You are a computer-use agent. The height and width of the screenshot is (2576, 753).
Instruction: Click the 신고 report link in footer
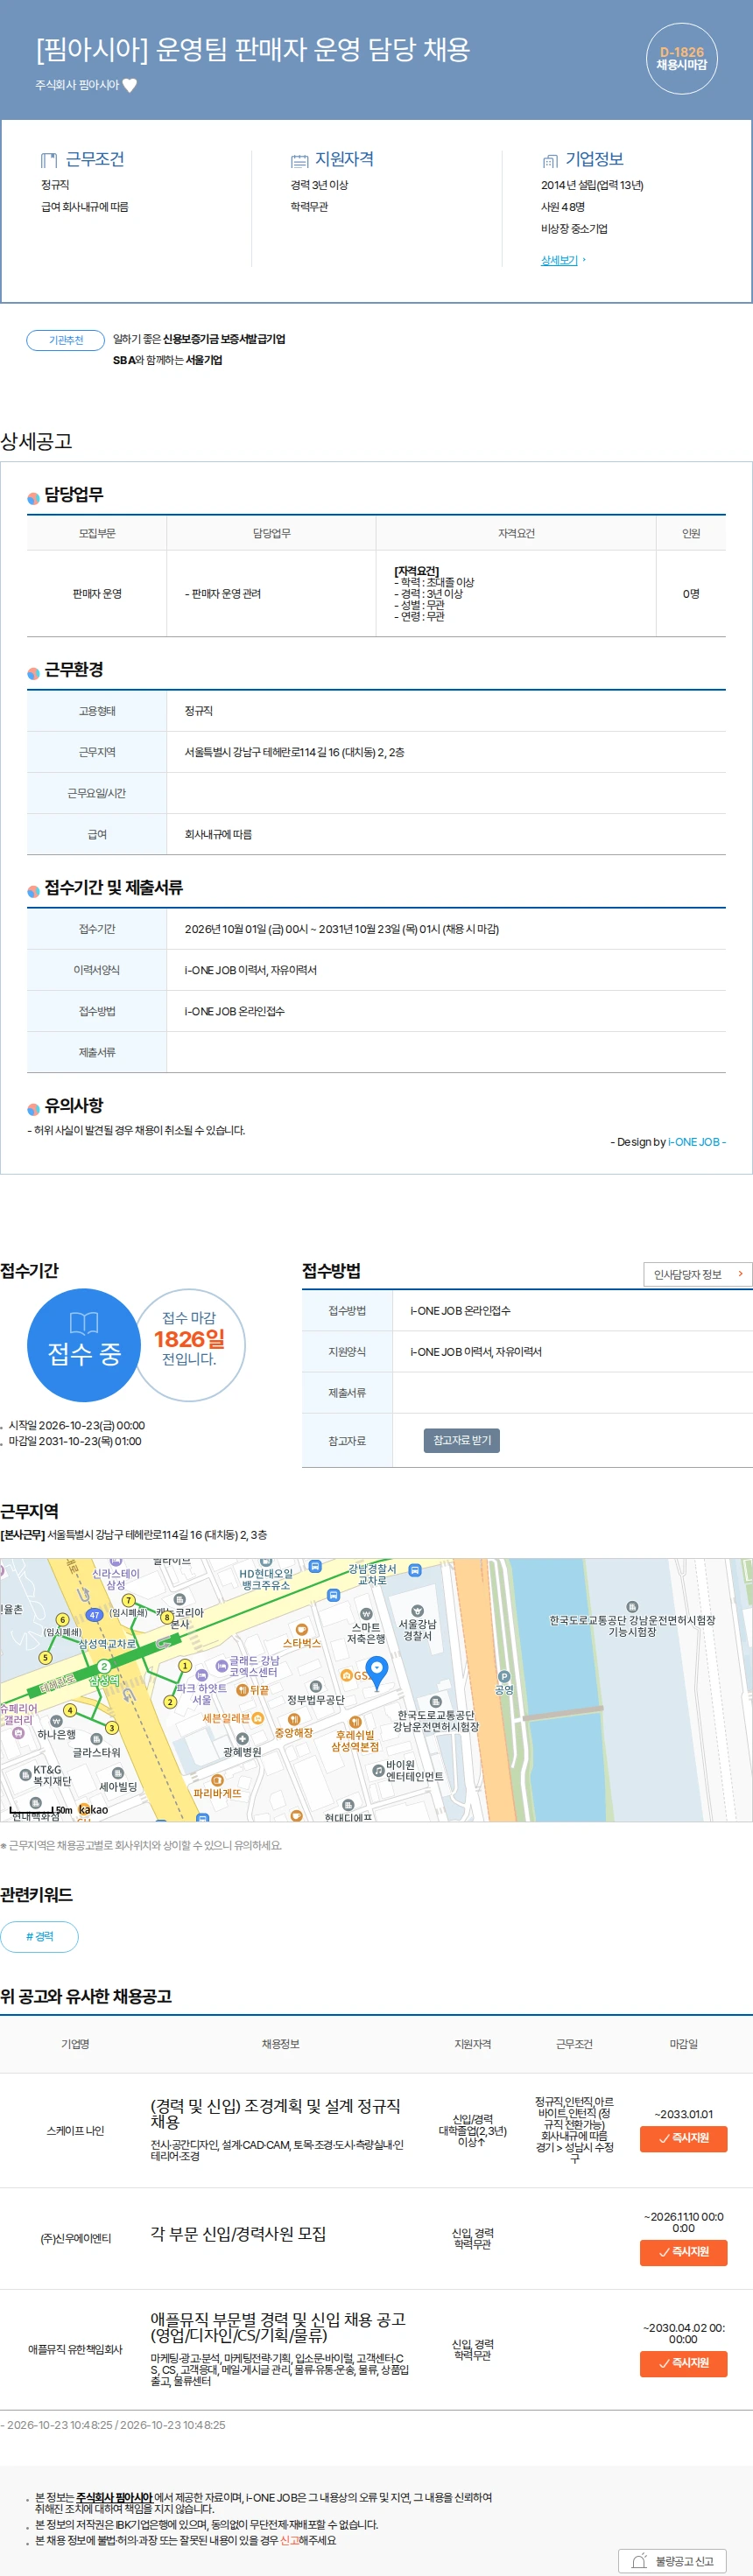[289, 2540]
